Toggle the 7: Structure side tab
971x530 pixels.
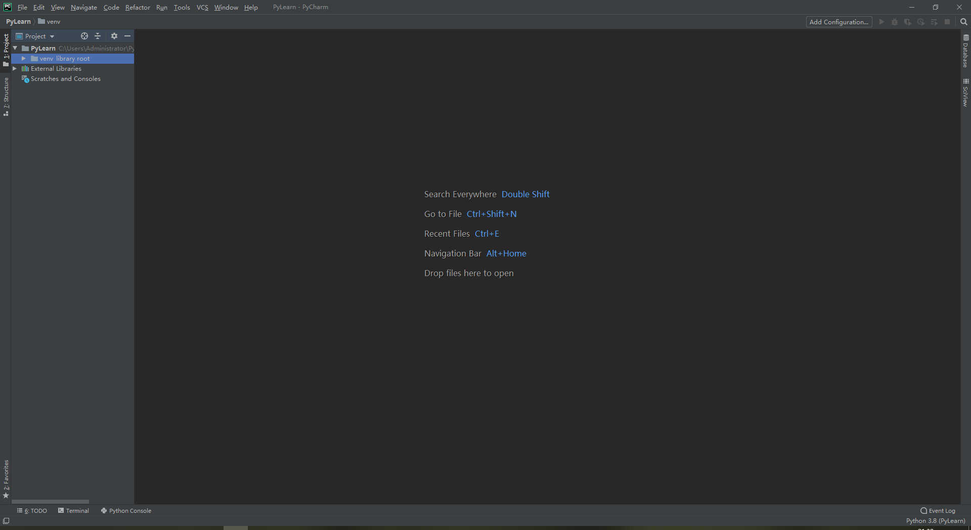point(6,97)
